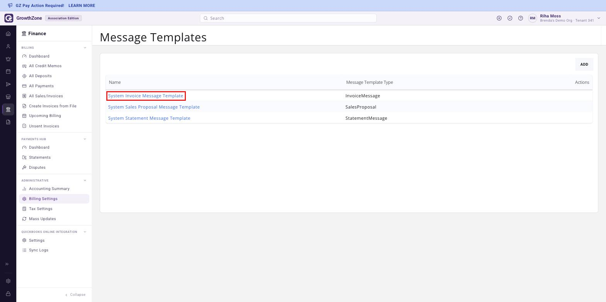This screenshot has height=302, width=606.
Task: Click the lock icon in left rail
Action: click(8, 294)
